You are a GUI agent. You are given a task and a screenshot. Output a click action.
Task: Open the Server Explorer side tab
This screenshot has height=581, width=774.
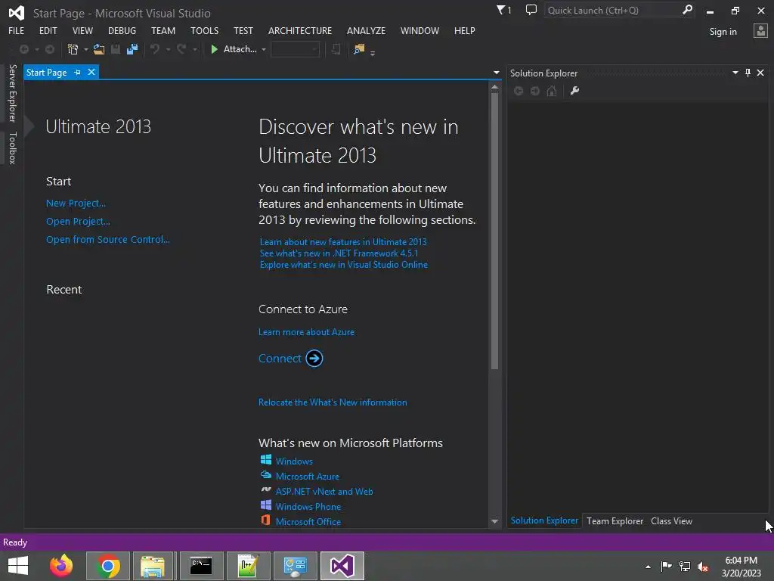12,93
